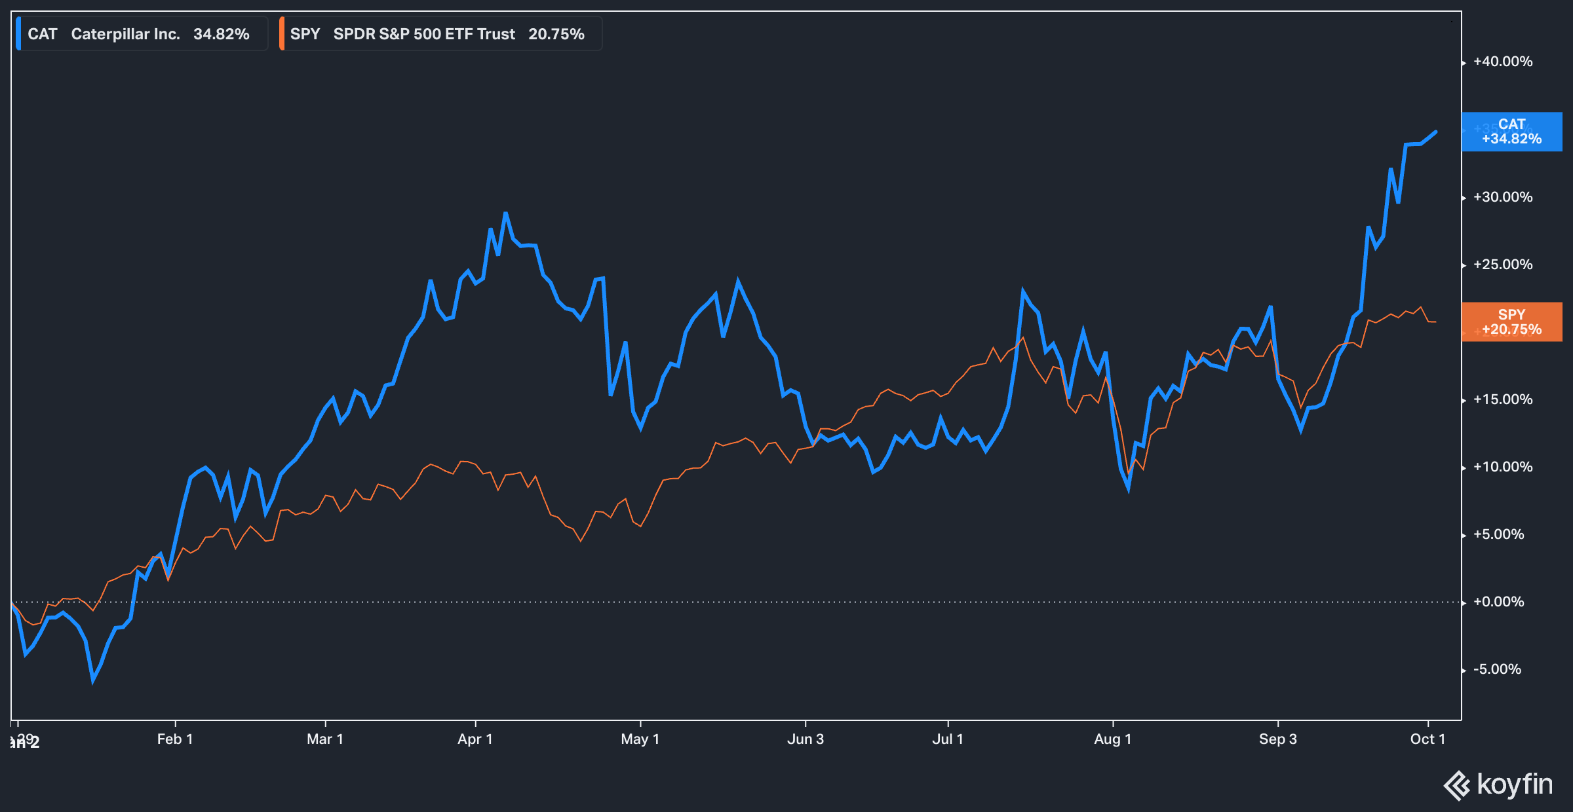
Task: Click the 34.82% value in CAT legend
Action: coord(222,34)
